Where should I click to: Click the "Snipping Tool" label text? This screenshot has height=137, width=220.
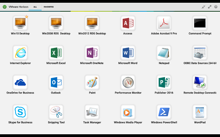[x=56, y=123]
